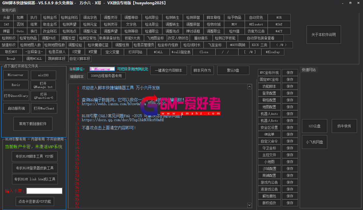Click the #CALL button

pyautogui.click(x=158, y=52)
